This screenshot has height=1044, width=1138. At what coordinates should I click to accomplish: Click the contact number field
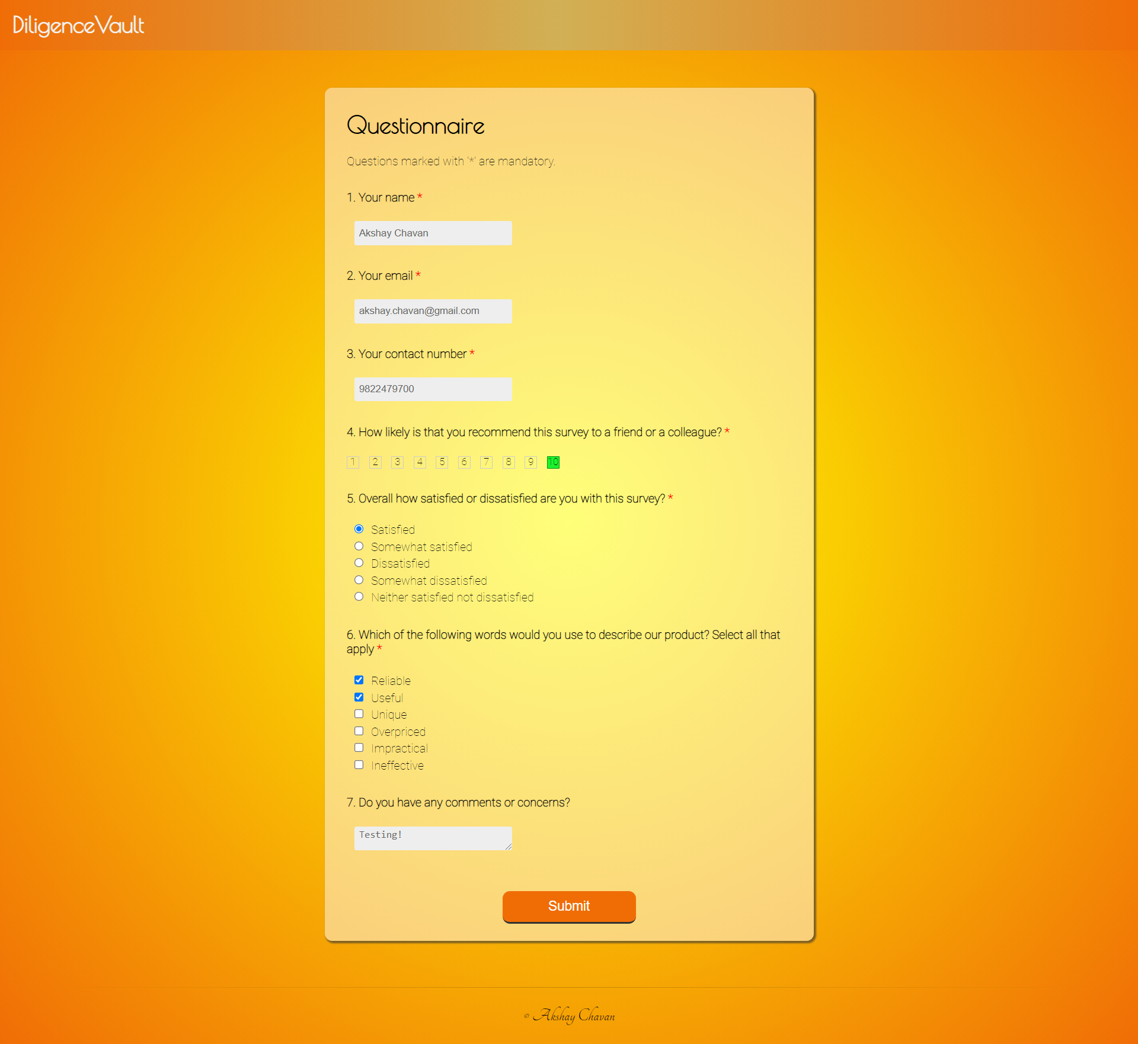(433, 389)
